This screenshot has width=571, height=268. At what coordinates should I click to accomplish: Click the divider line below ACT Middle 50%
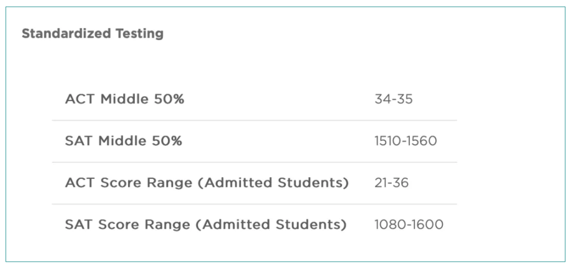tap(254, 120)
